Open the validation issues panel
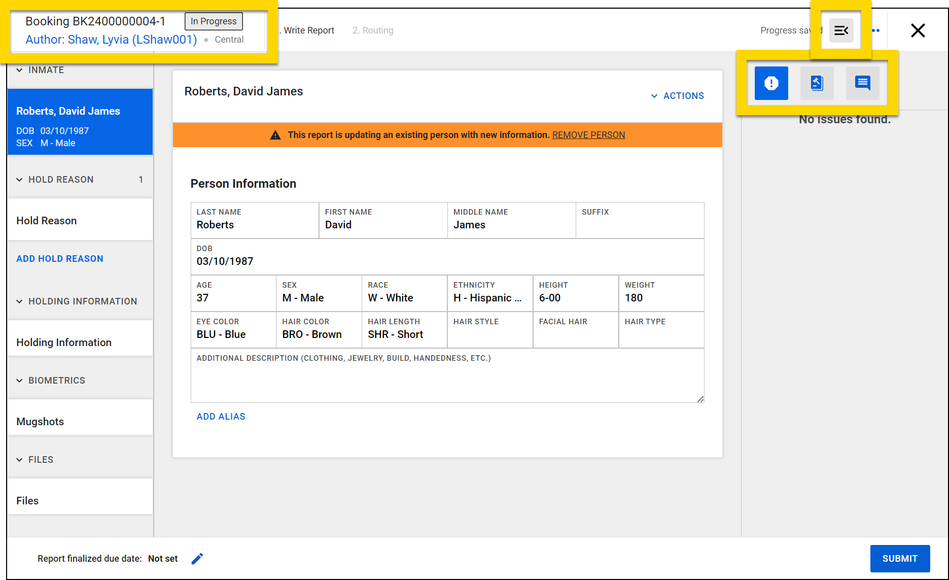This screenshot has height=580, width=949. [x=770, y=83]
